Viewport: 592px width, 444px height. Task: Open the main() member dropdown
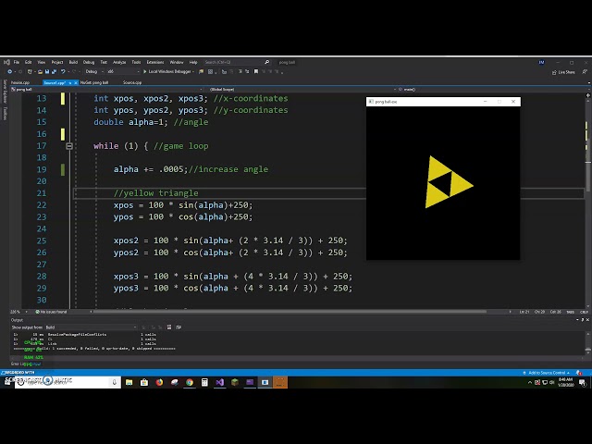(492, 90)
